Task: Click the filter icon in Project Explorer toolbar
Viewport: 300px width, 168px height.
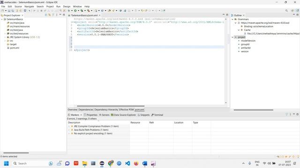Action: pyautogui.click(x=53, y=15)
